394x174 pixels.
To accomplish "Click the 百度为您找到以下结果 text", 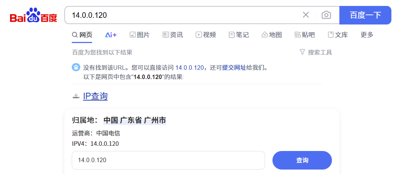I will click(102, 52).
